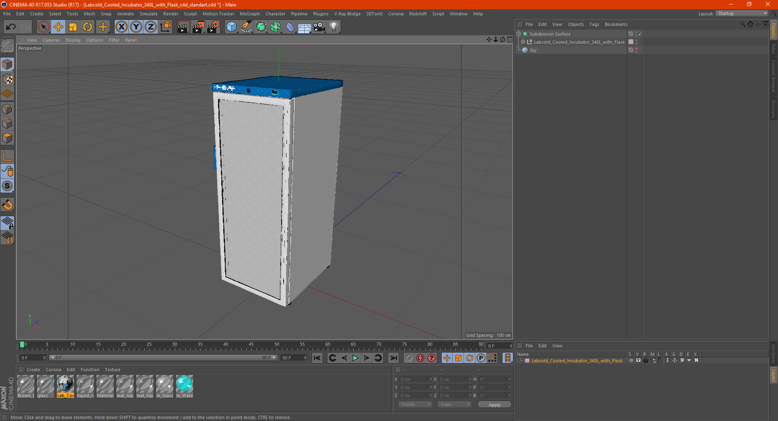
Task: Open the Content Browser side tab
Action: (x=774, y=76)
